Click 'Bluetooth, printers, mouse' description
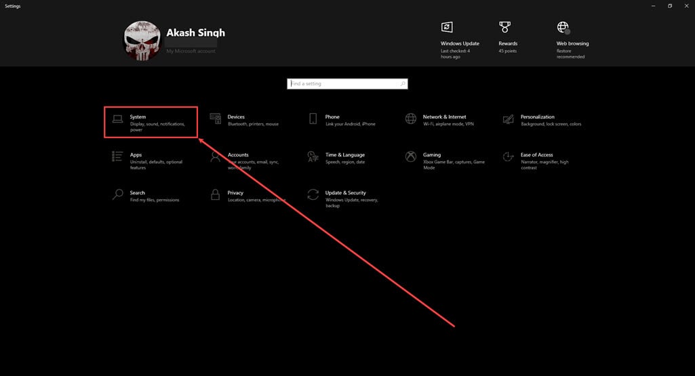This screenshot has height=376, width=695. 253,124
